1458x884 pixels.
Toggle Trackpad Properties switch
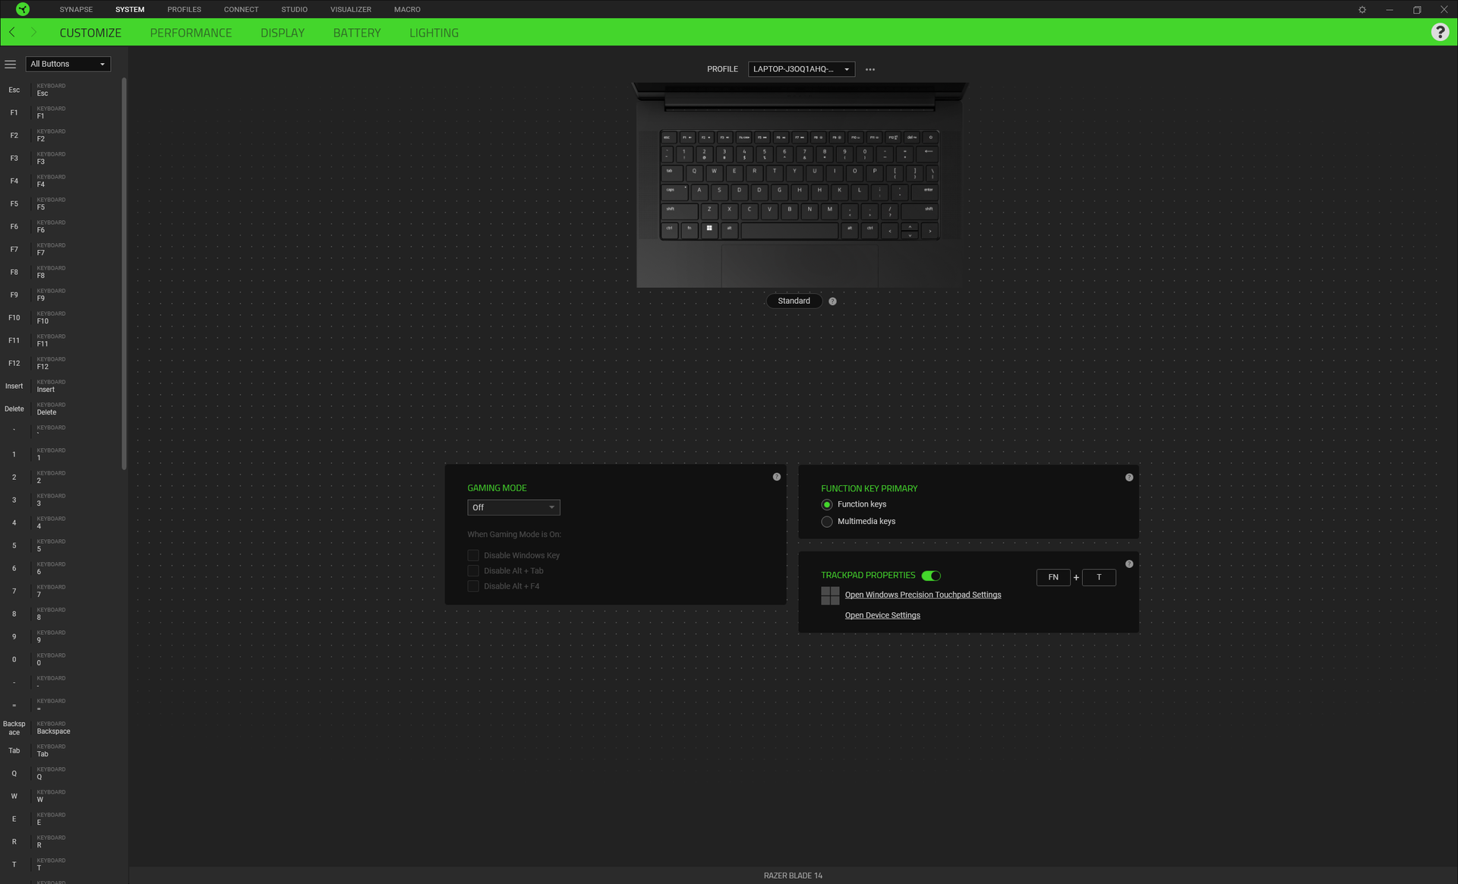931,576
